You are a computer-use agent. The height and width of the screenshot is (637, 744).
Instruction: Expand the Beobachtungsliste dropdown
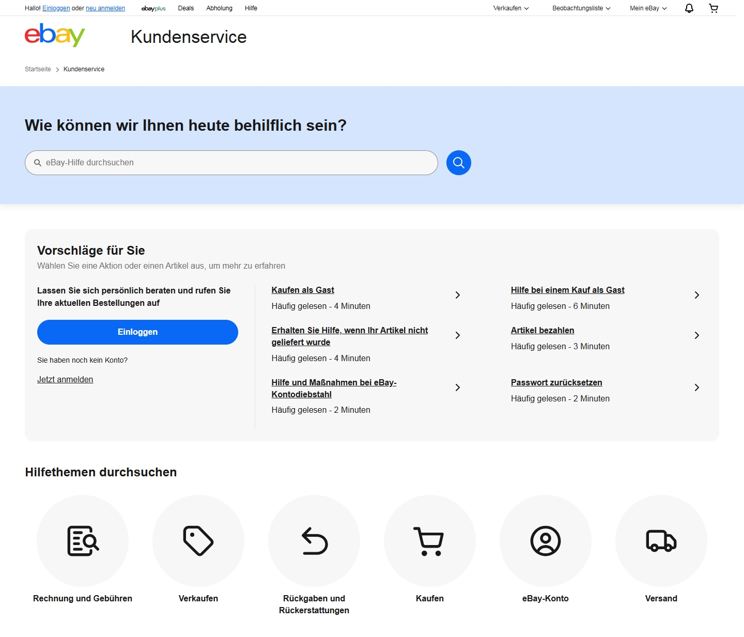tap(581, 8)
